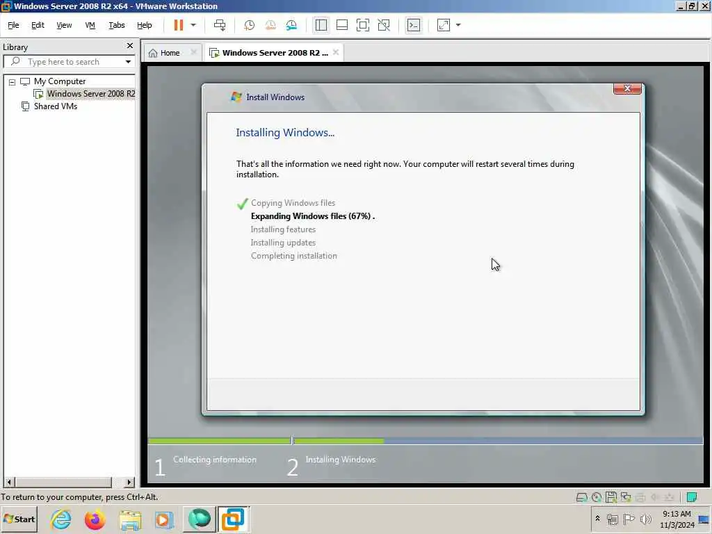Open the File menu

[x=13, y=25]
